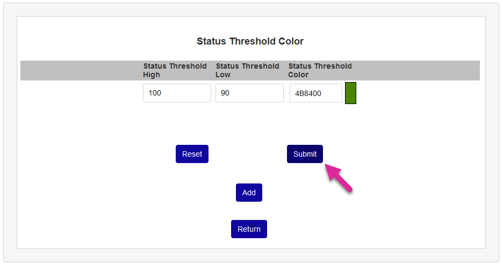Reset the threshold form values
Screen dimensions: 503x265
click(192, 154)
